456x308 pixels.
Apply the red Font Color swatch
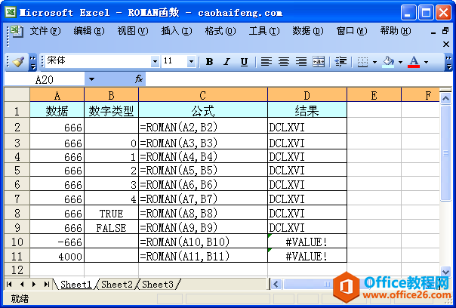(x=414, y=62)
